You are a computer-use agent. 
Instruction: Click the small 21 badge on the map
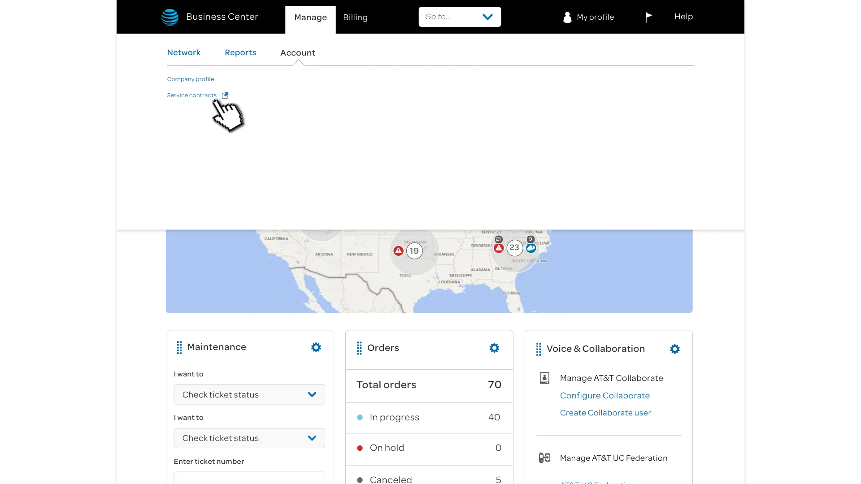pos(499,239)
